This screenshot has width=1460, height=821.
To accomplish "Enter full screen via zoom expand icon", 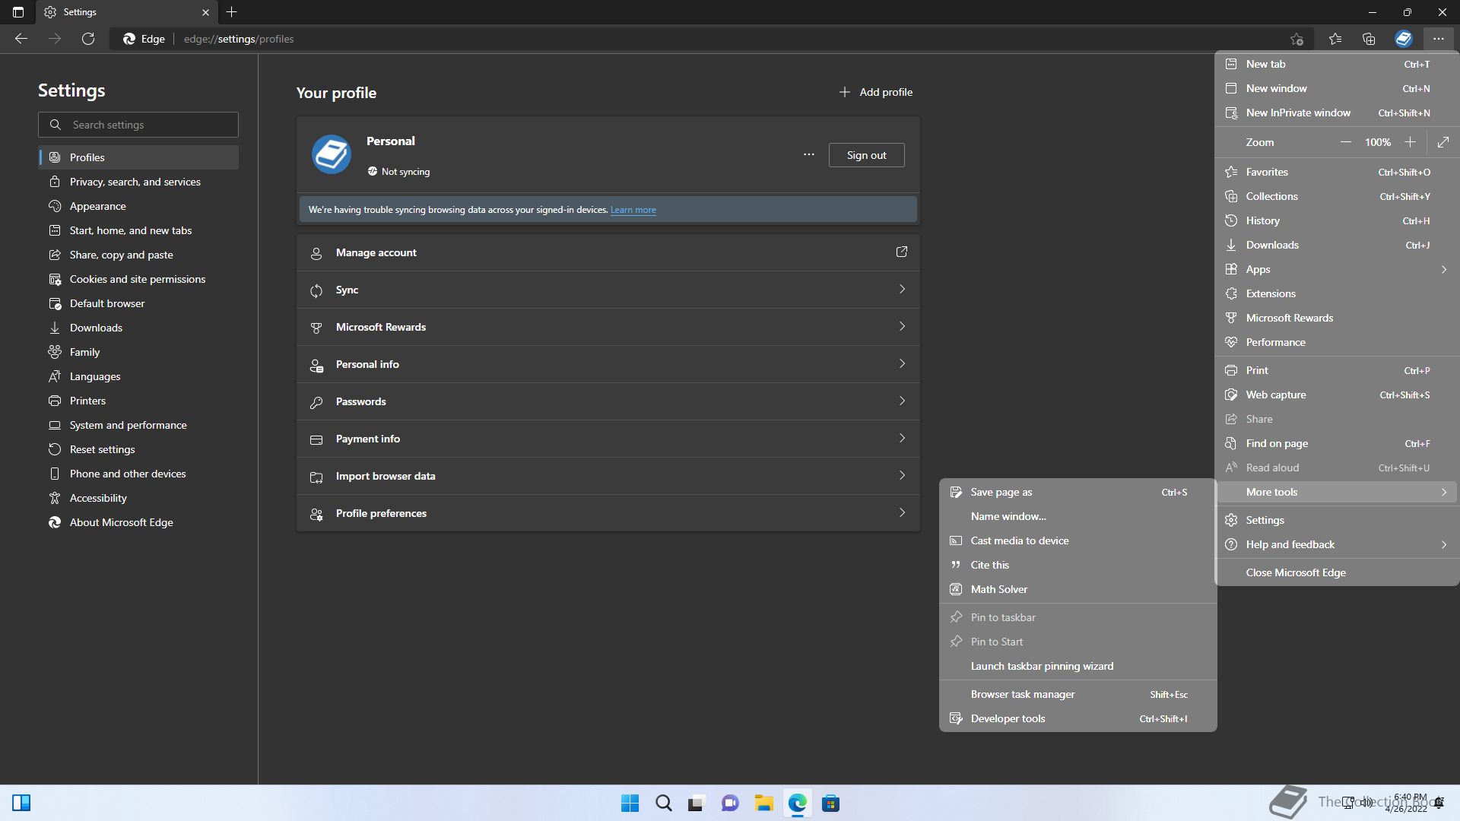I will [x=1443, y=142].
